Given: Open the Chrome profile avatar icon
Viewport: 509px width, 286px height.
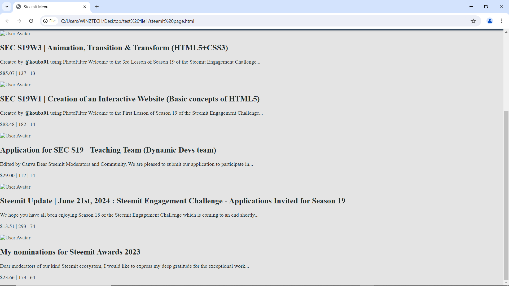Looking at the screenshot, I should 490,21.
